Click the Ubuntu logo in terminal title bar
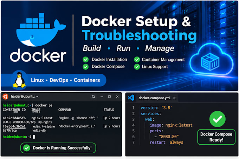Viewport: 239px width, 159px height. 6,97
